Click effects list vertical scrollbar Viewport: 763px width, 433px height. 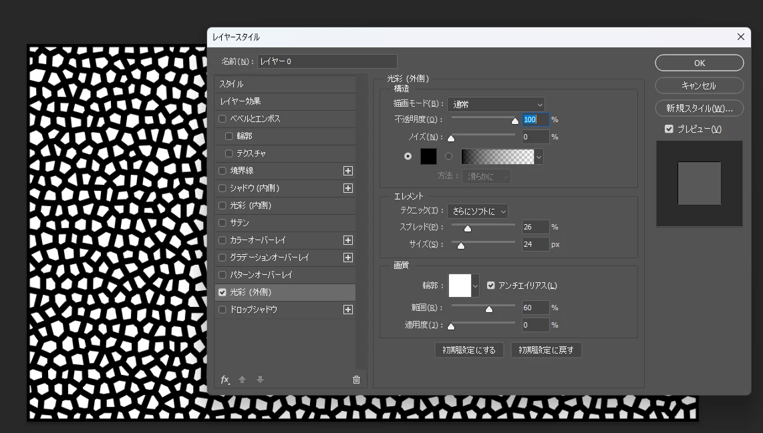[x=361, y=223]
